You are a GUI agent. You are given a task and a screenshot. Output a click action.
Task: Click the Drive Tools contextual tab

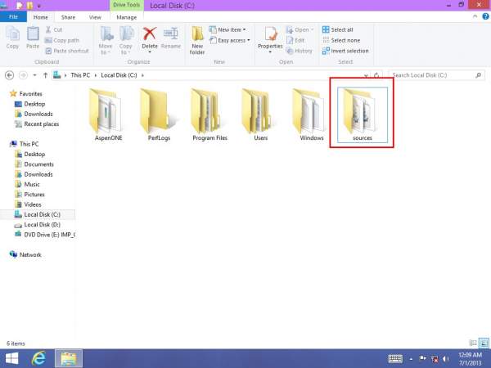pyautogui.click(x=127, y=5)
